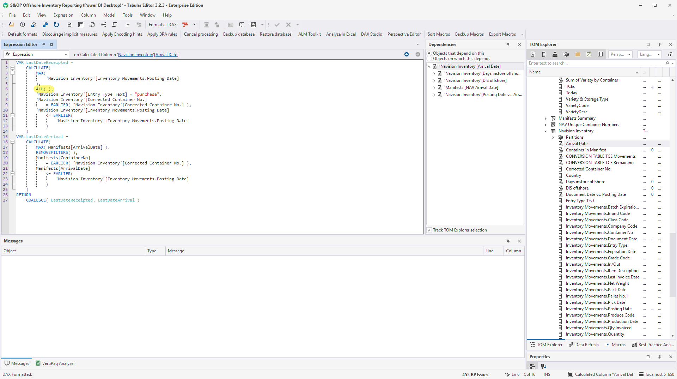
Task: Click the model refresh icon in the toolbar
Action: coord(56,25)
